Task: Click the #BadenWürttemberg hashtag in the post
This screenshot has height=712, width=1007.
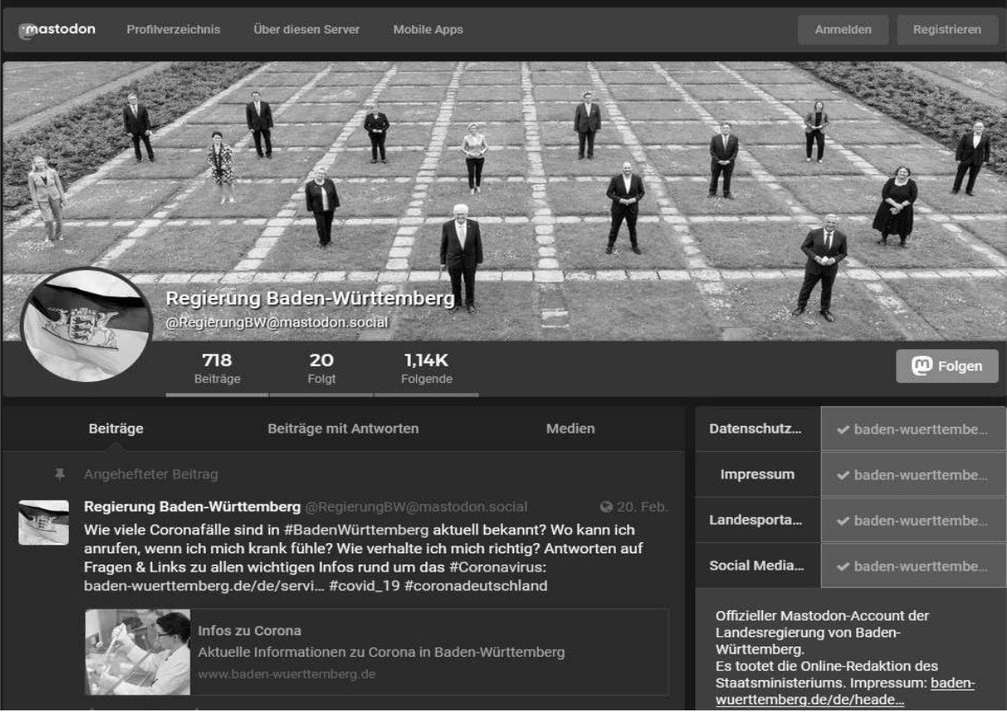Action: pyautogui.click(x=357, y=530)
